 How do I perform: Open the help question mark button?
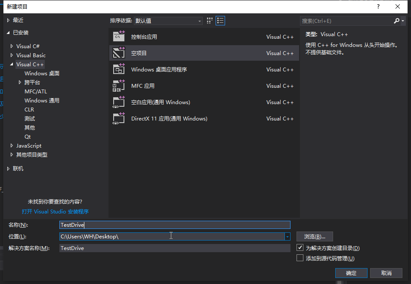tap(378, 6)
